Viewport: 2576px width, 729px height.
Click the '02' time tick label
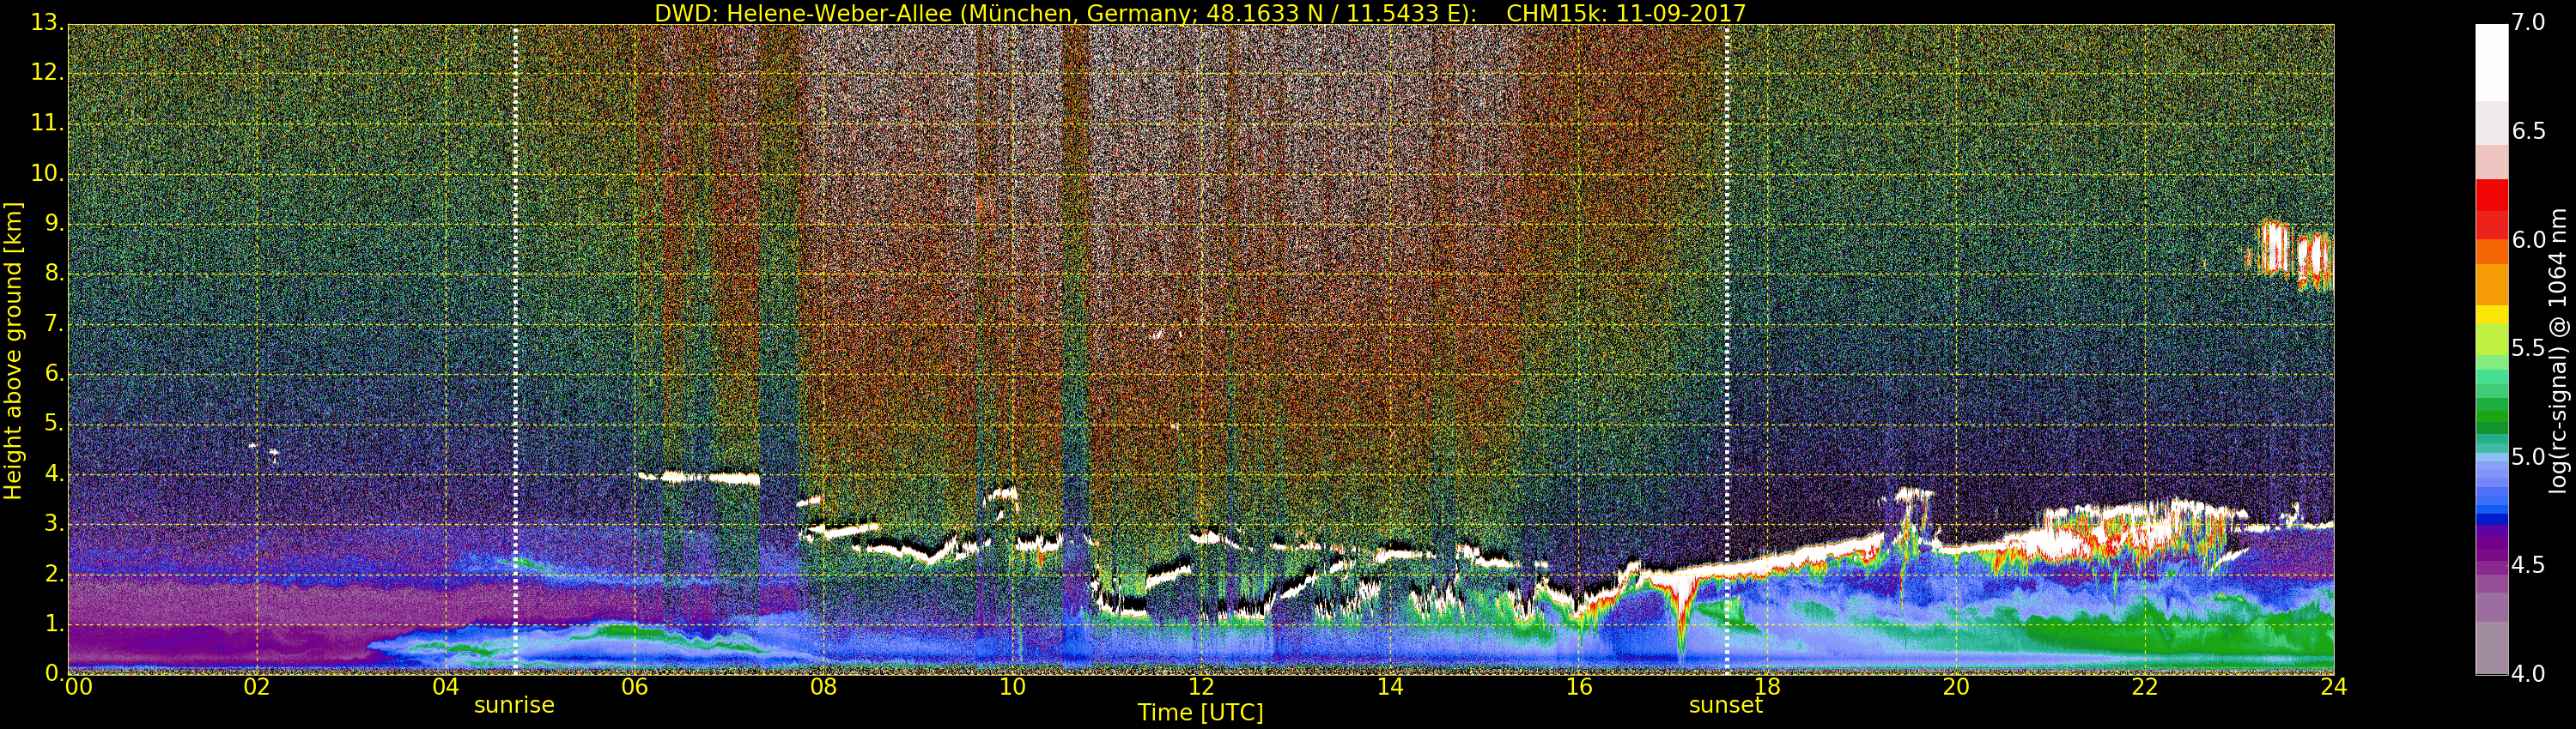pyautogui.click(x=257, y=687)
